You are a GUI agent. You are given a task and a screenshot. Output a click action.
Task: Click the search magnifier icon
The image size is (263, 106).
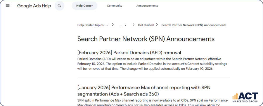tap(60, 6)
